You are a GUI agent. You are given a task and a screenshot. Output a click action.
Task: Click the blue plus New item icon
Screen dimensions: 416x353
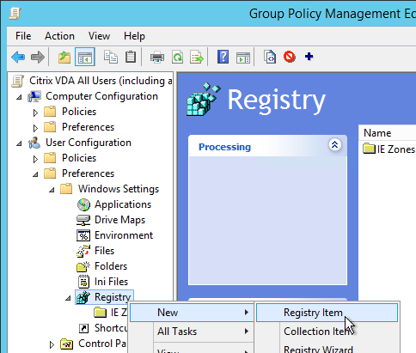coord(309,57)
